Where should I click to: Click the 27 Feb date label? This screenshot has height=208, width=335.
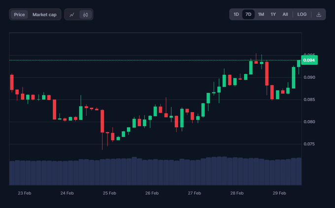(x=195, y=193)
